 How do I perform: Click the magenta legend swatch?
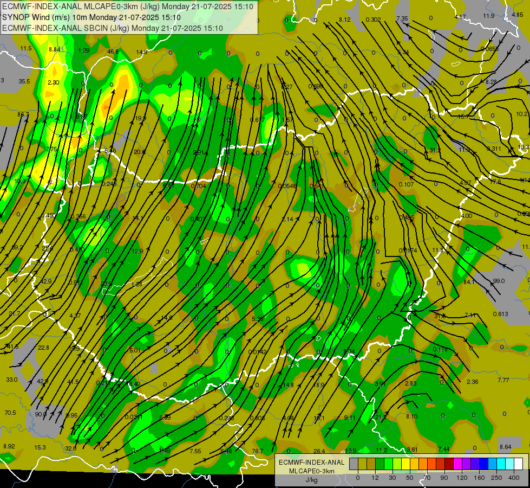[x=457, y=464]
